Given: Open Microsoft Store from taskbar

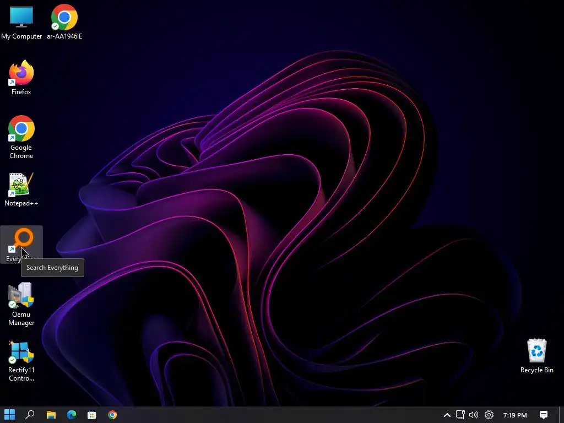Looking at the screenshot, I should [x=92, y=415].
